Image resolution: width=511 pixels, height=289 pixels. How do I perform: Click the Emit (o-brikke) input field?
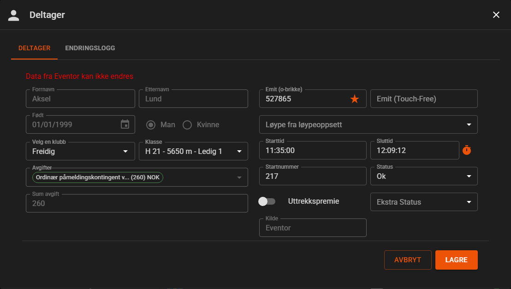tap(313, 99)
